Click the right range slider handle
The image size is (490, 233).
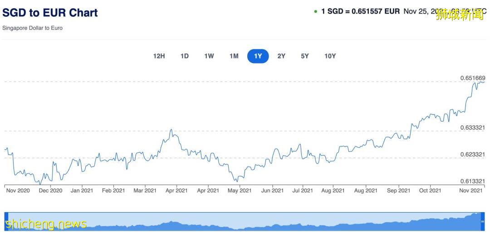482,222
